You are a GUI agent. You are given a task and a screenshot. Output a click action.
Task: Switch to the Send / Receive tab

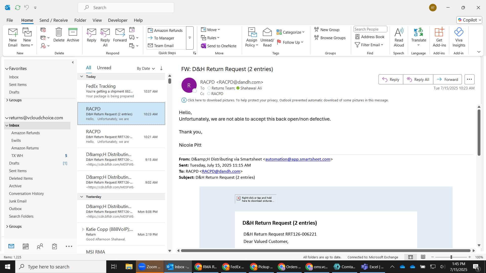pyautogui.click(x=53, y=20)
